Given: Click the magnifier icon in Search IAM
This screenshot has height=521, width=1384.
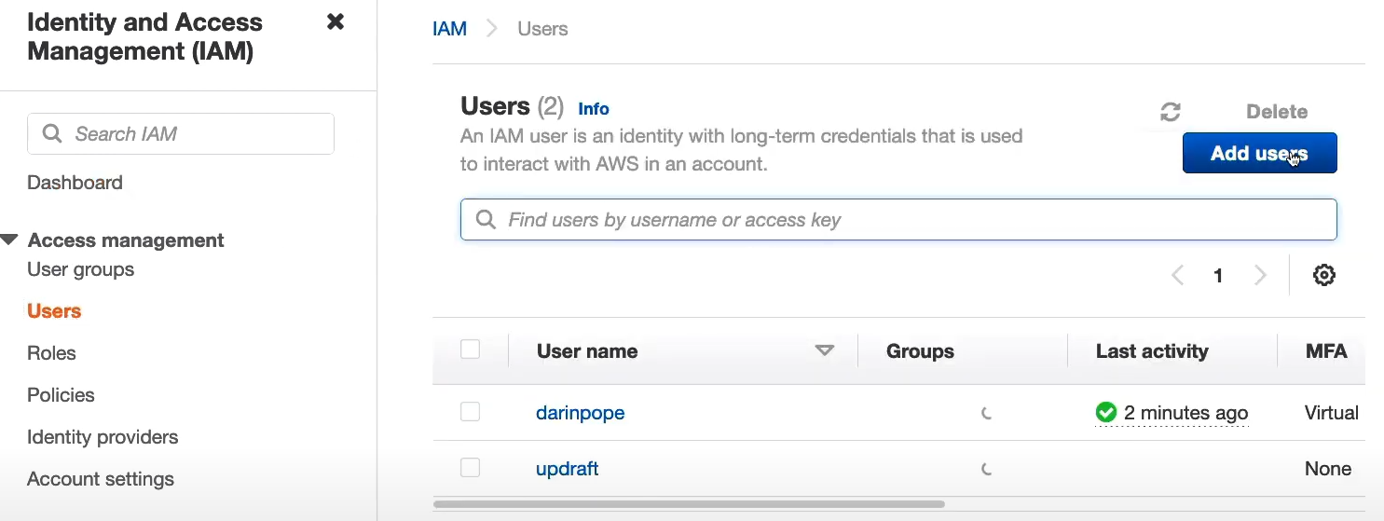Looking at the screenshot, I should [x=52, y=134].
